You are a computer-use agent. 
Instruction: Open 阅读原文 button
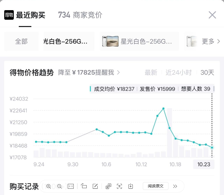[x=155, y=186]
